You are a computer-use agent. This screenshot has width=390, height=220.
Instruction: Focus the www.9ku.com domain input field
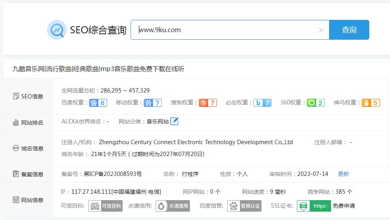[x=230, y=30]
